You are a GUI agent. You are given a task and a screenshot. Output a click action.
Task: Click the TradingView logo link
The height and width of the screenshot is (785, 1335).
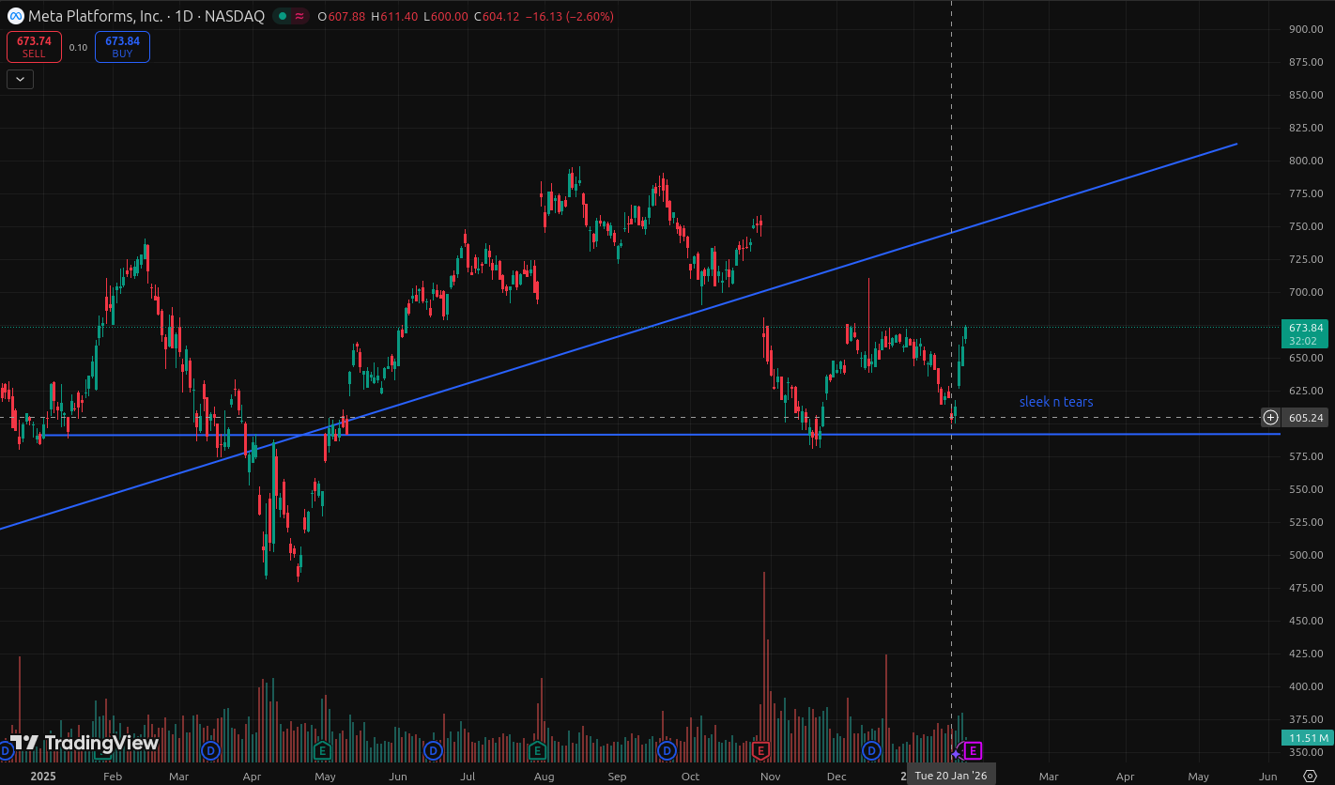84,743
